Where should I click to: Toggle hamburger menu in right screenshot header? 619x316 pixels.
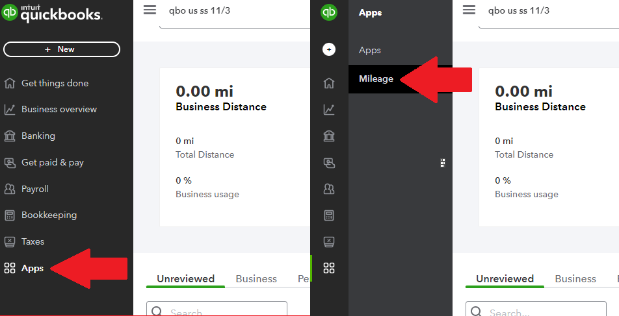coord(469,10)
